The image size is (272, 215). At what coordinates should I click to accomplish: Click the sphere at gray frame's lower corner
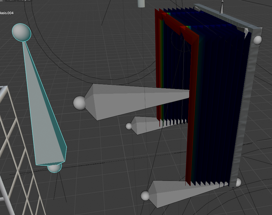pyautogui.click(x=238, y=182)
